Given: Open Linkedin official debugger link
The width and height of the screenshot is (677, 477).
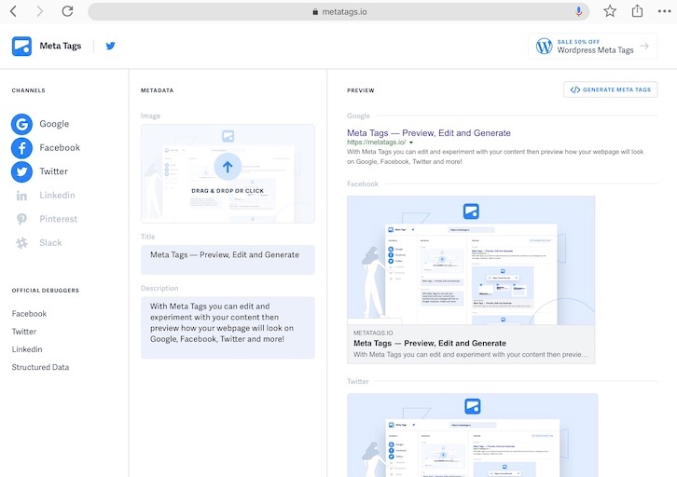Looking at the screenshot, I should [x=27, y=349].
